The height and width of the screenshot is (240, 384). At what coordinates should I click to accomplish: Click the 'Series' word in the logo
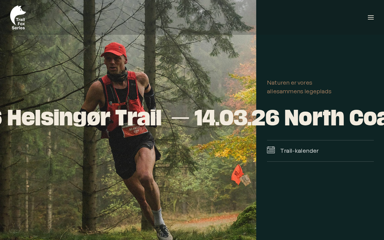coord(18,28)
